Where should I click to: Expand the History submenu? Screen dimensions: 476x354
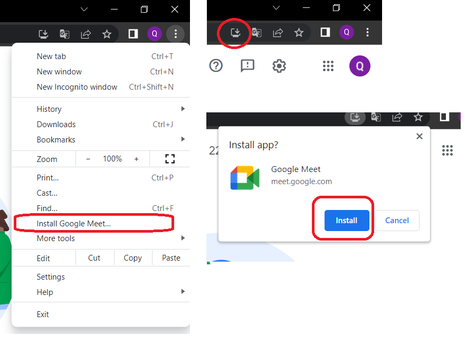pyautogui.click(x=49, y=109)
